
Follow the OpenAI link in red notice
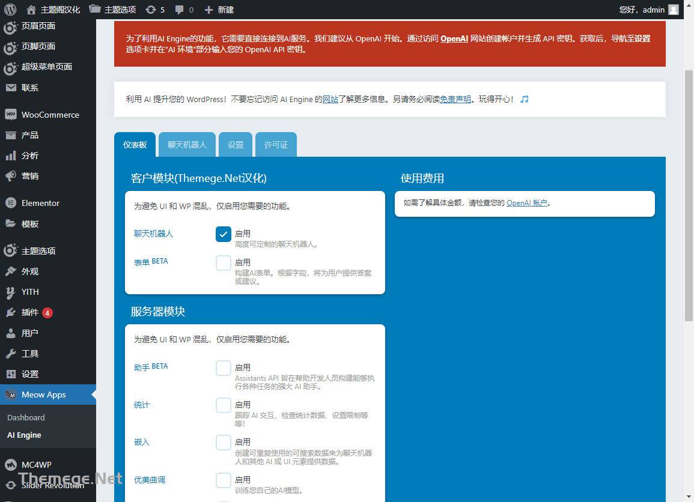pos(454,39)
